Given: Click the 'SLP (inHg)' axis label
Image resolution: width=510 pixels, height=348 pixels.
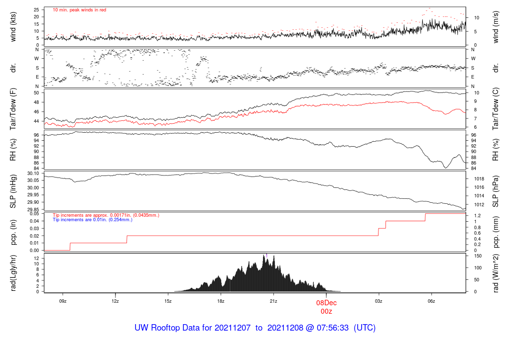Looking at the screenshot, I should click(x=13, y=191).
